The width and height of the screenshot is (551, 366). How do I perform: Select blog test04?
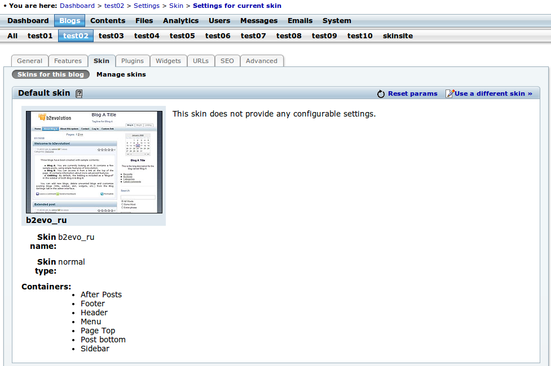click(147, 36)
